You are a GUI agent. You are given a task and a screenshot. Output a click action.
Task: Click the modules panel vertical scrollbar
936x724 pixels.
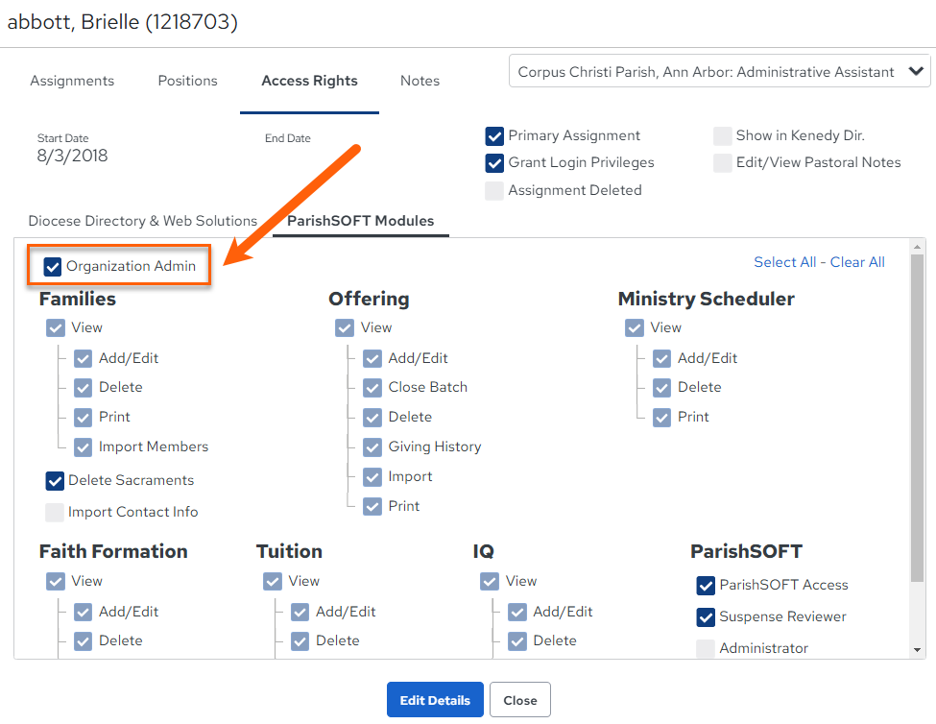pos(917,418)
